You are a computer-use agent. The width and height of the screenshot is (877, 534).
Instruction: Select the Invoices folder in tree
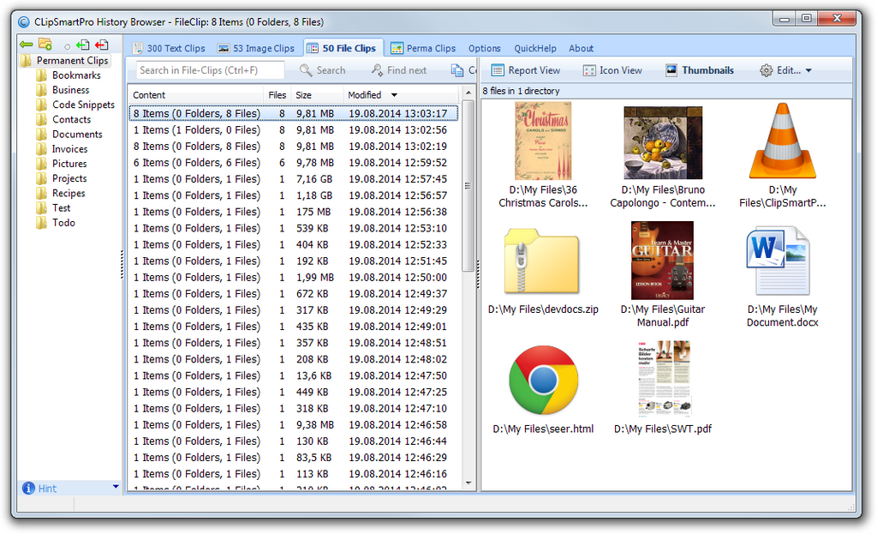pos(69,149)
